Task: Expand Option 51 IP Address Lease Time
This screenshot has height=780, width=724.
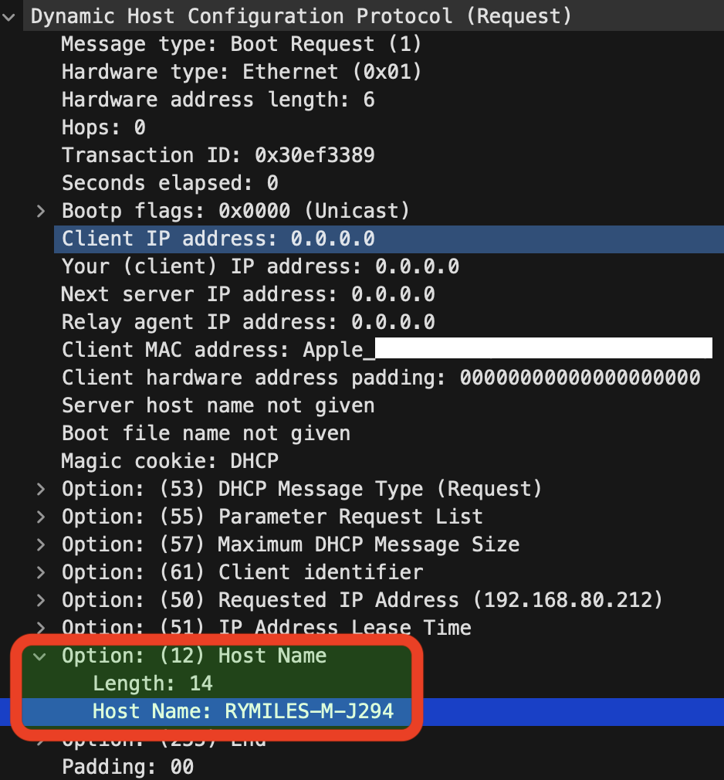Action: 40,627
